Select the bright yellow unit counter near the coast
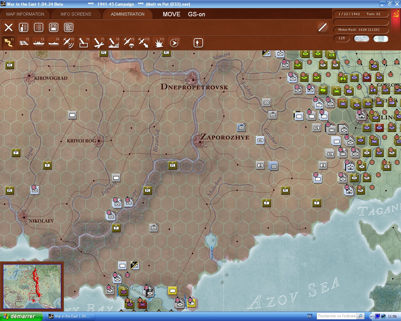401x321 pixels. (172, 291)
